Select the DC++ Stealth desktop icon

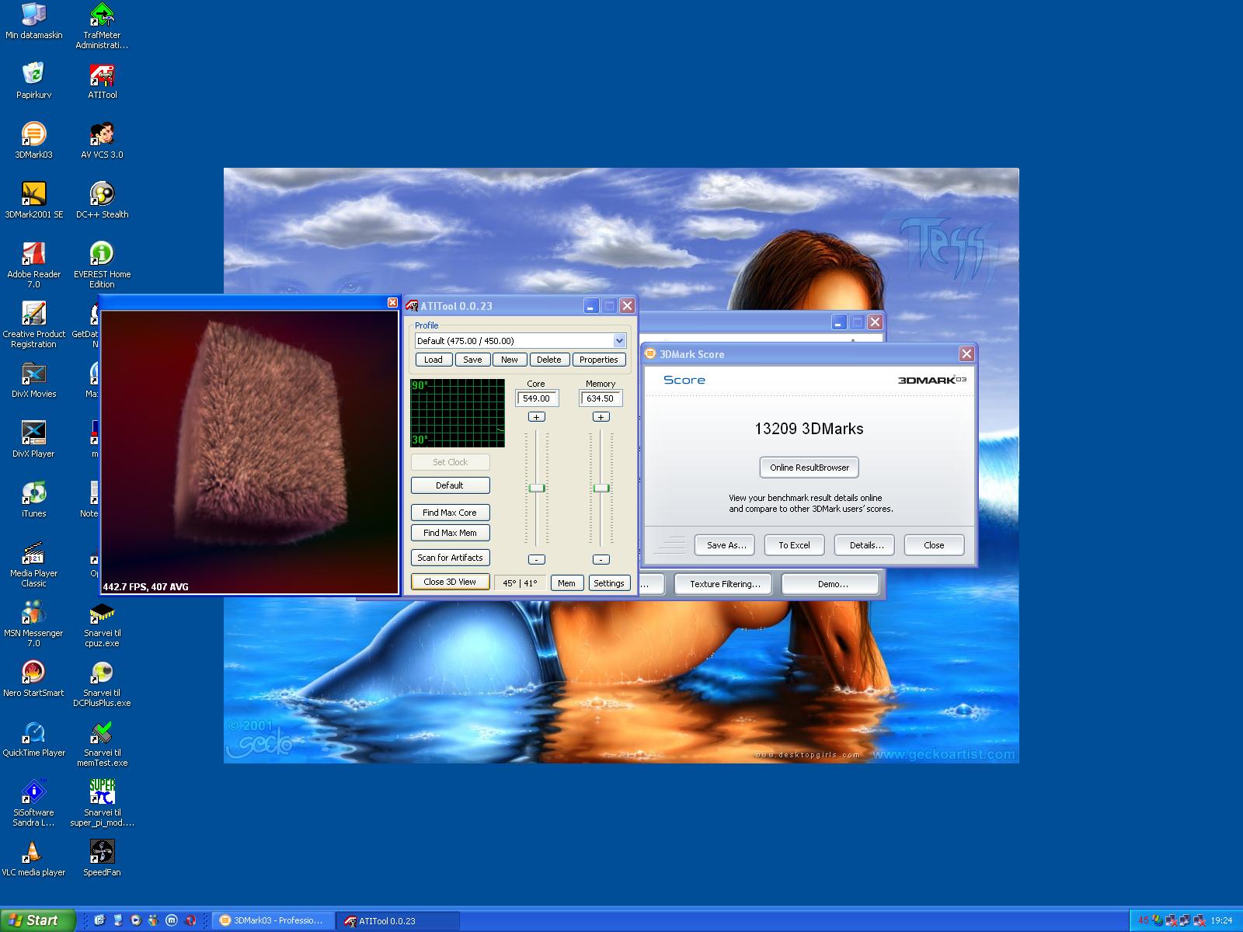tap(102, 200)
